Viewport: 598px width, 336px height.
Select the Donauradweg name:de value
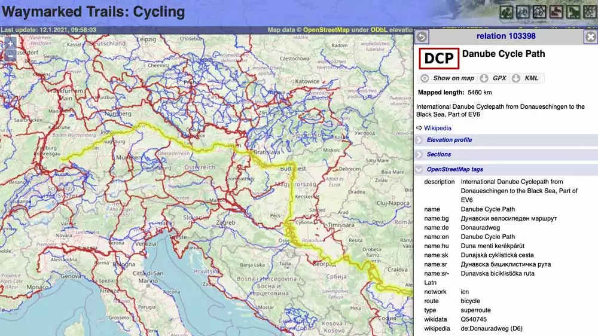click(x=480, y=228)
